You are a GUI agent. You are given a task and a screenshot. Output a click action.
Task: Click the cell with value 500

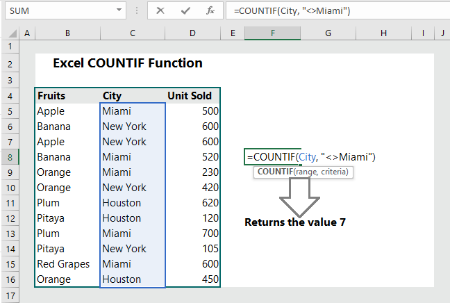[x=192, y=111]
